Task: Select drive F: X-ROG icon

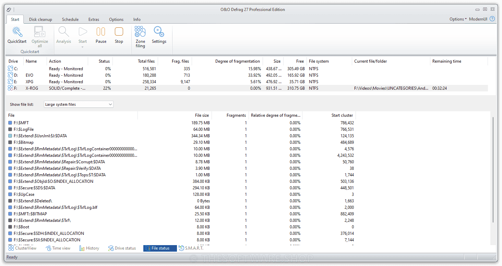Action: (x=10, y=88)
